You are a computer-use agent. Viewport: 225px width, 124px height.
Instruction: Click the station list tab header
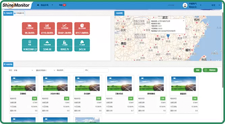[x=8, y=65]
